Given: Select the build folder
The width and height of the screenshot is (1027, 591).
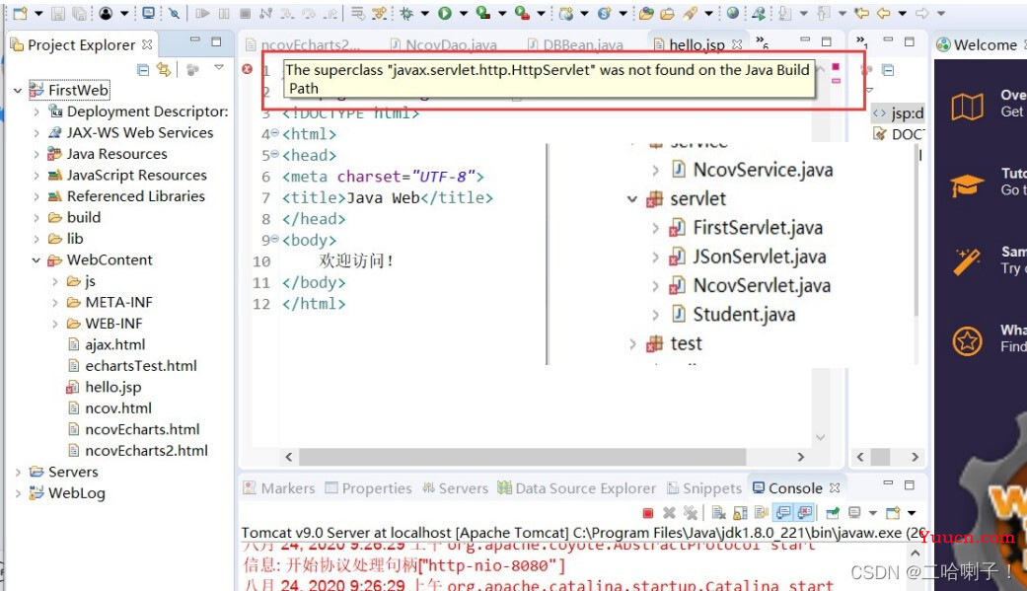Looking at the screenshot, I should [74, 217].
